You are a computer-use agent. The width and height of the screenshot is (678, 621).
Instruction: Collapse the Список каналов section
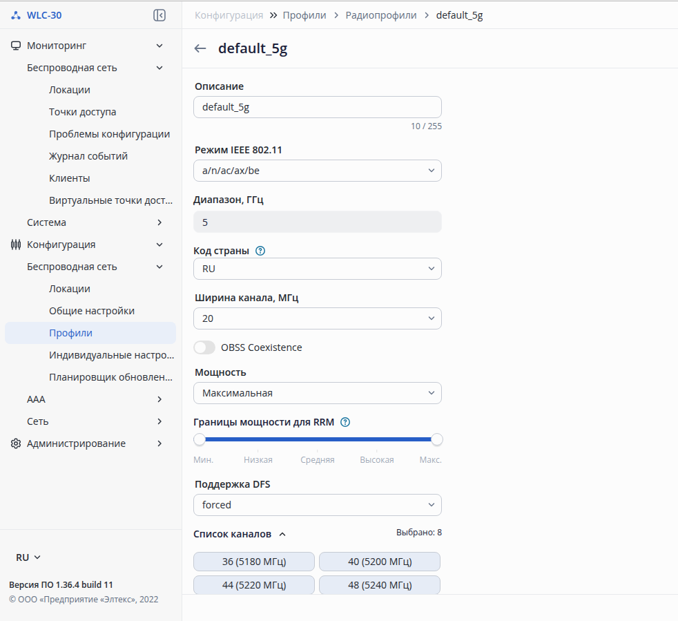tap(282, 534)
